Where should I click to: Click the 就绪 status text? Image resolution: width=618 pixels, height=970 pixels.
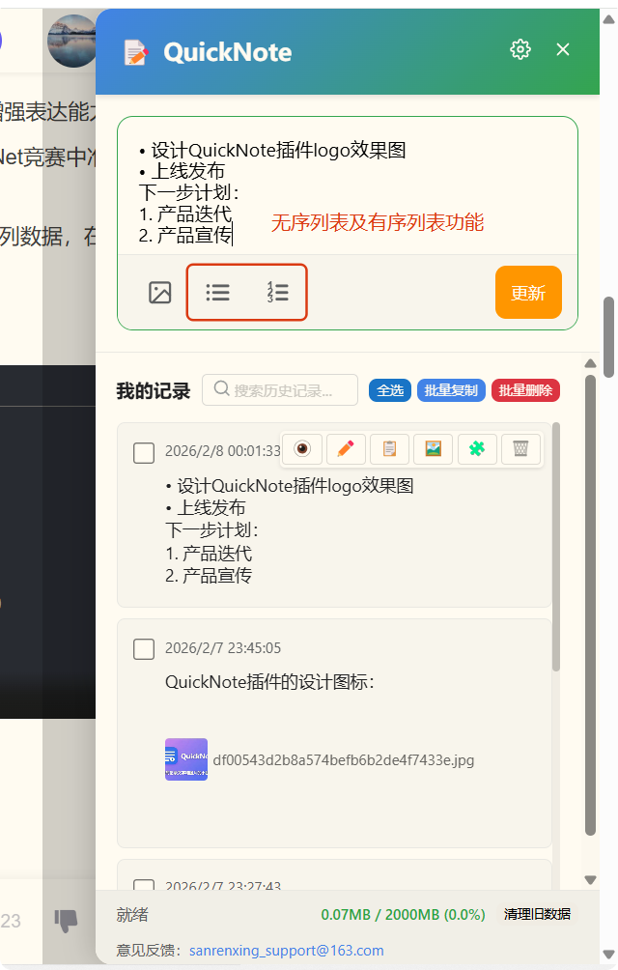(132, 914)
